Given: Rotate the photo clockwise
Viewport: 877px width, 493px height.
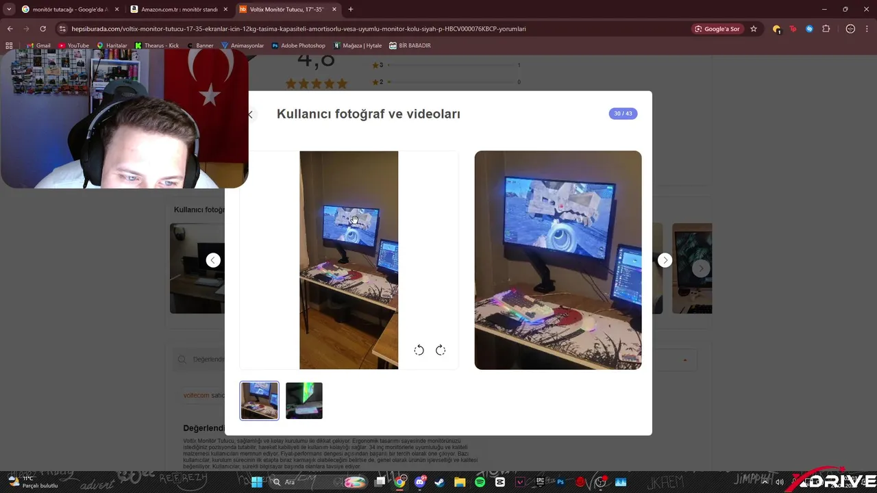Looking at the screenshot, I should 441,350.
